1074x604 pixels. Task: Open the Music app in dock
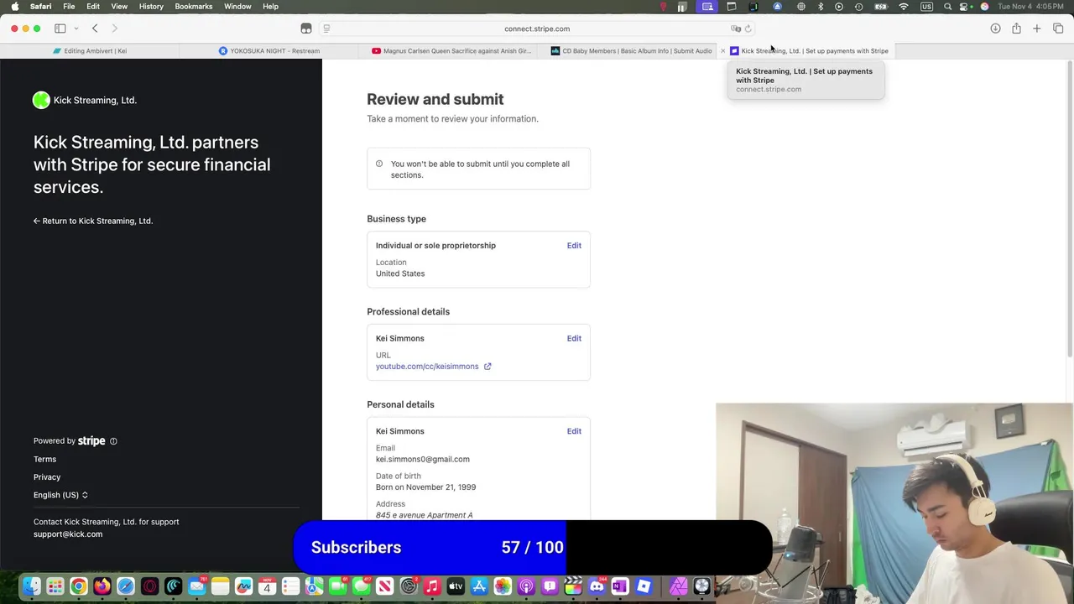(x=432, y=586)
